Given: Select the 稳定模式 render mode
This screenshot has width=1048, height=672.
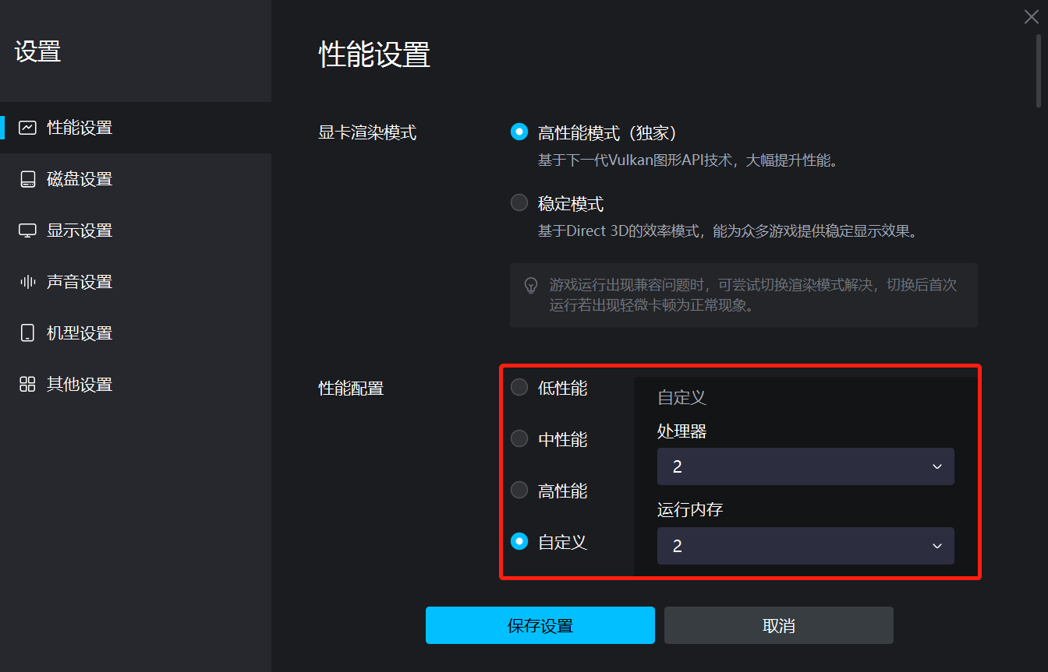Looking at the screenshot, I should (519, 202).
